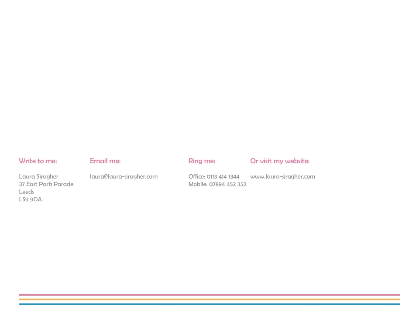
Task: Select the Office phone number line
Action: coord(214,177)
